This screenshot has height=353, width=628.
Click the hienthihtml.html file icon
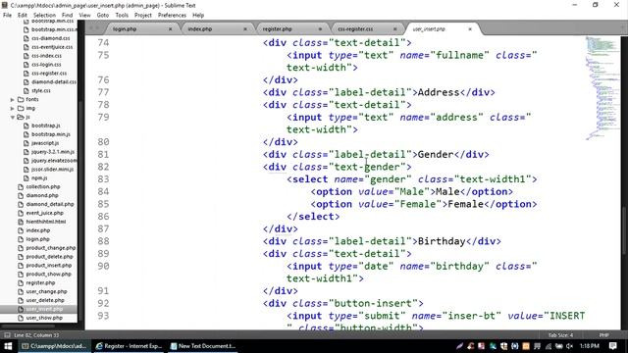tap(21, 222)
